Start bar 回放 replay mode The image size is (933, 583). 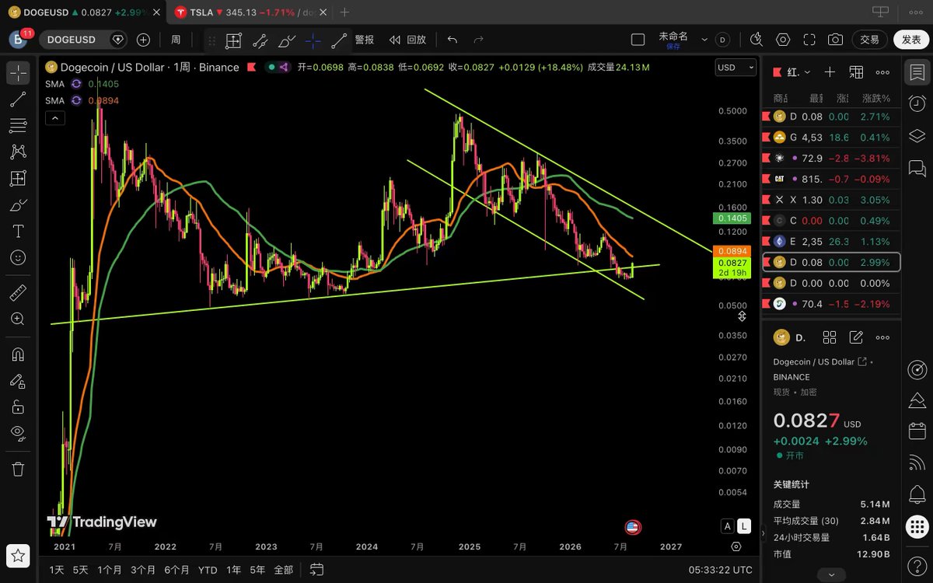coord(408,40)
